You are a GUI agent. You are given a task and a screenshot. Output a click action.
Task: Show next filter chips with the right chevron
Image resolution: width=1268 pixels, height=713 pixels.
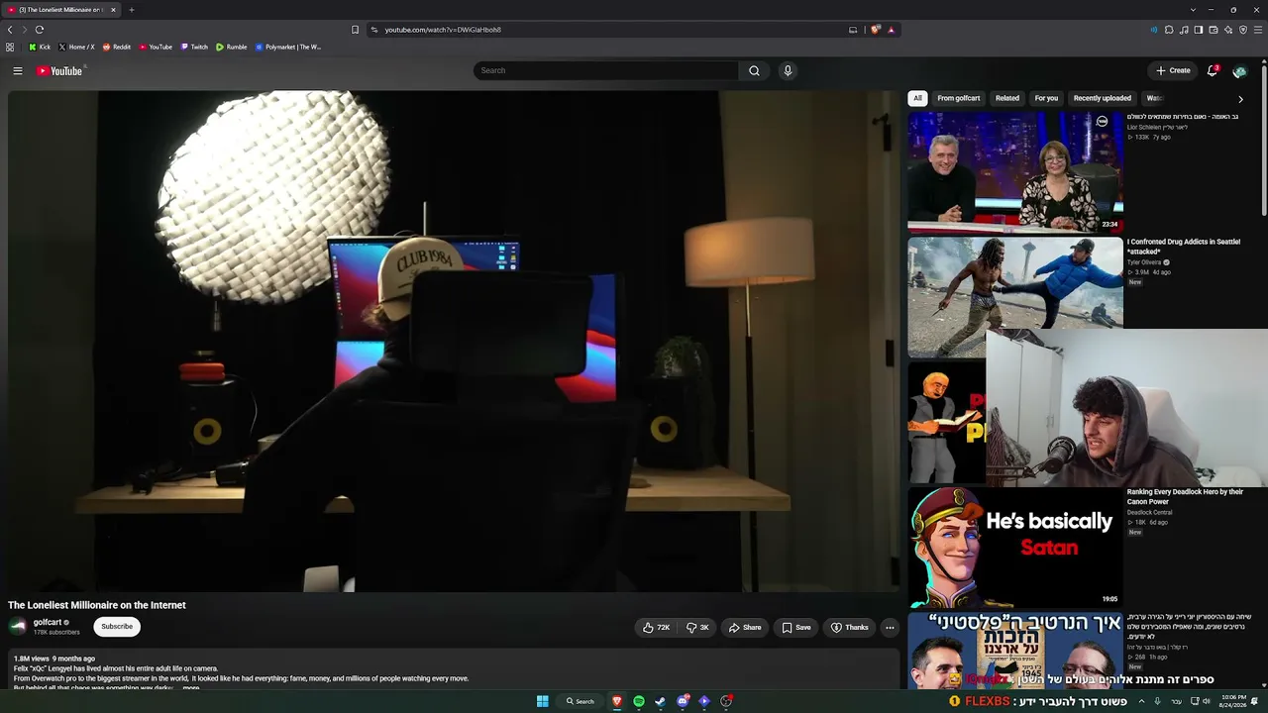click(1240, 99)
